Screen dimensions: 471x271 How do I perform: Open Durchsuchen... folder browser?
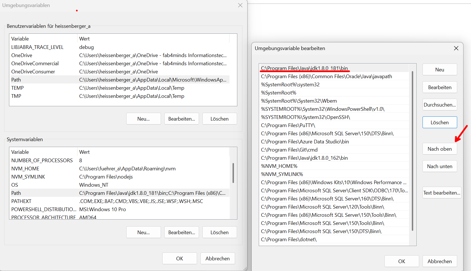click(x=439, y=105)
